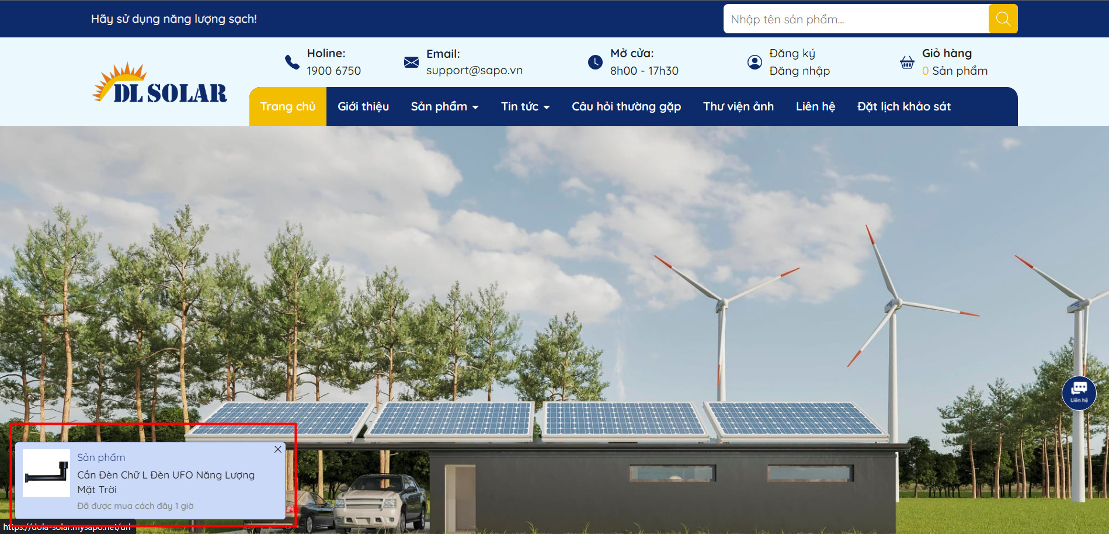Viewport: 1109px width, 534px height.
Task: Click the Đăng nhập link
Action: point(799,71)
